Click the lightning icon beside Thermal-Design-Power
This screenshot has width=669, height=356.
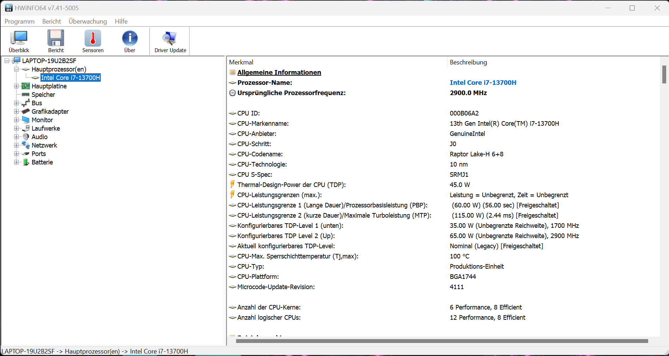(x=233, y=185)
